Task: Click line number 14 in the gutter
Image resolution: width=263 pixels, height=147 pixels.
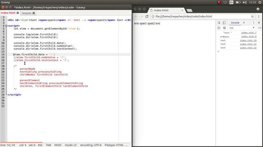Action: click(3, 54)
